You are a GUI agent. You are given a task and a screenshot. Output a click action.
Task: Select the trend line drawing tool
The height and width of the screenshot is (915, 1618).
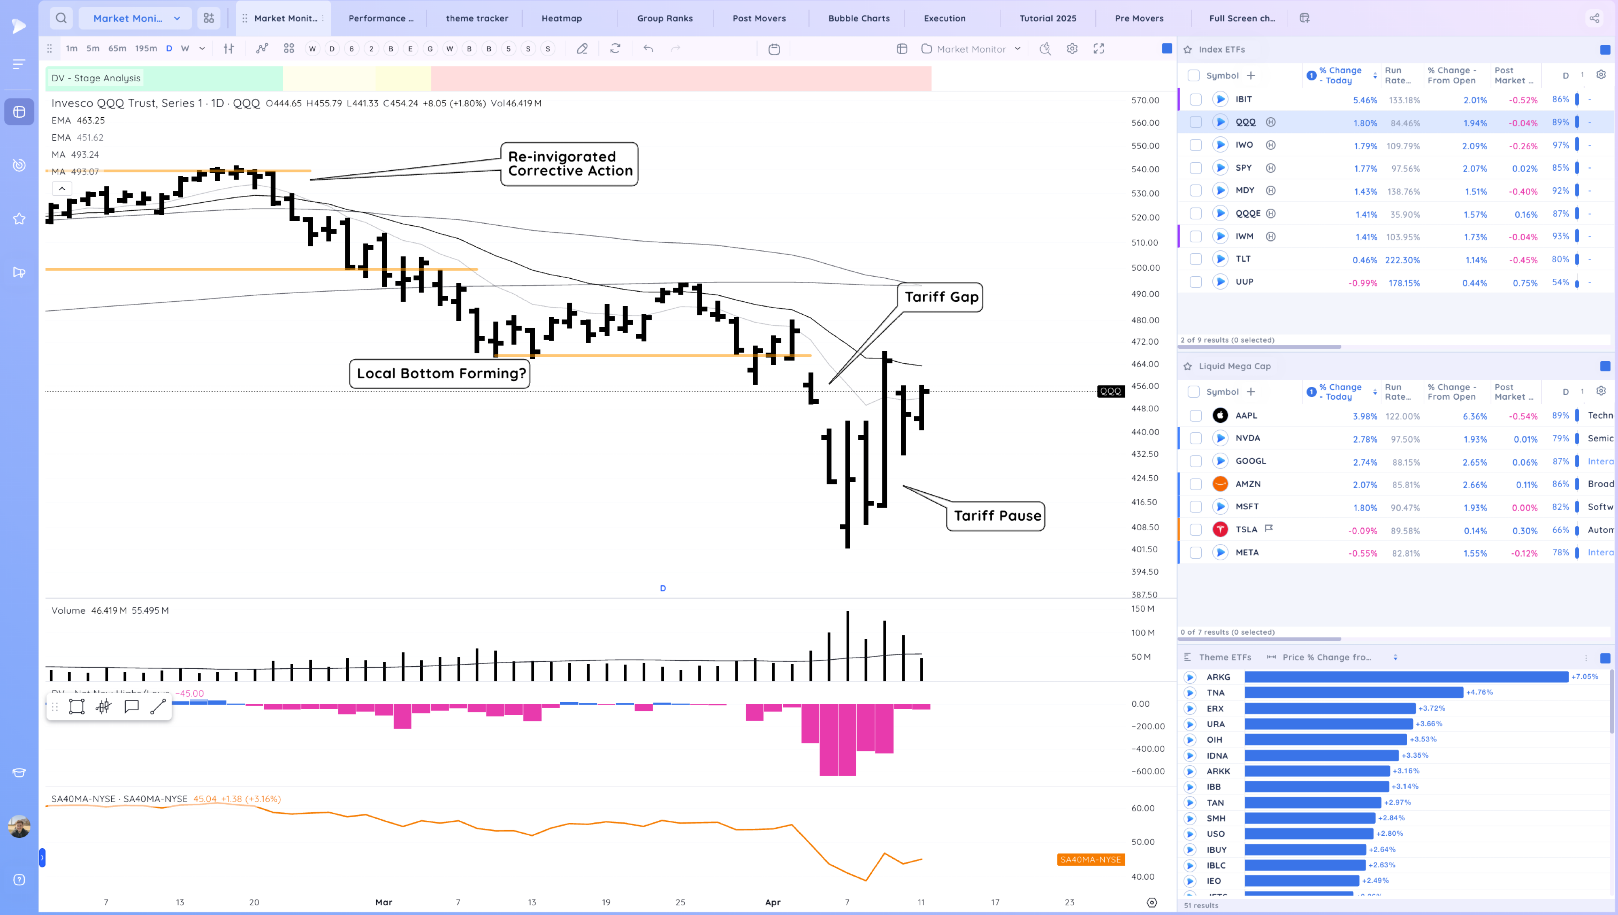(158, 707)
